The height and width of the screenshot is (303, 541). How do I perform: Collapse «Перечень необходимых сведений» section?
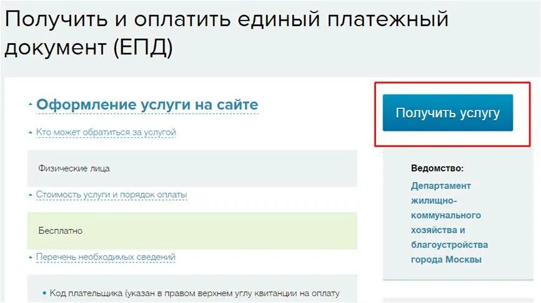(106, 257)
